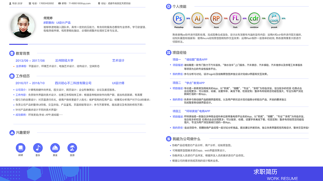
Task: Click the phone number 17693462692
Action: point(46,4)
